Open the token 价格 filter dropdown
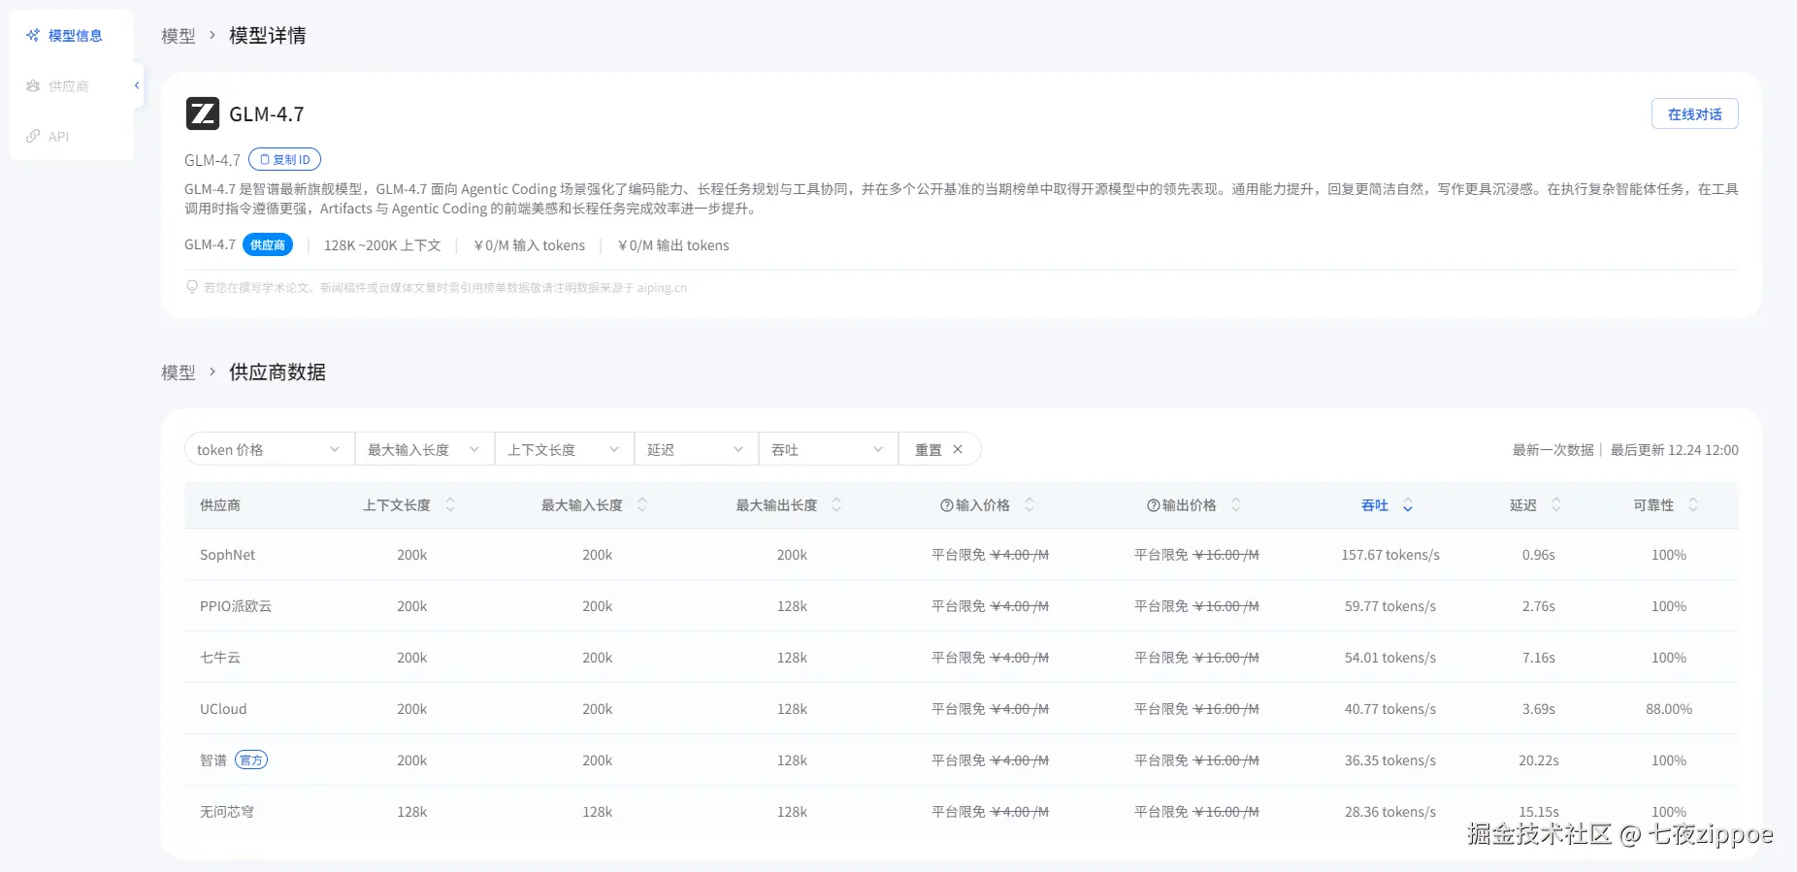Viewport: 1797px width, 872px height. pos(269,449)
